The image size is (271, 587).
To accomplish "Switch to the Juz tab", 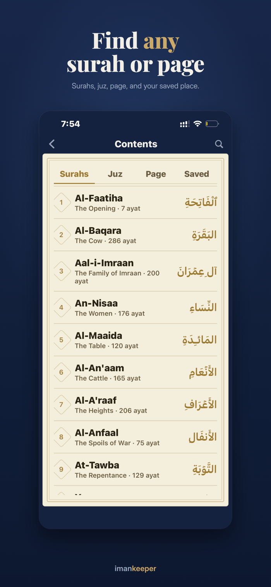I will (115, 174).
